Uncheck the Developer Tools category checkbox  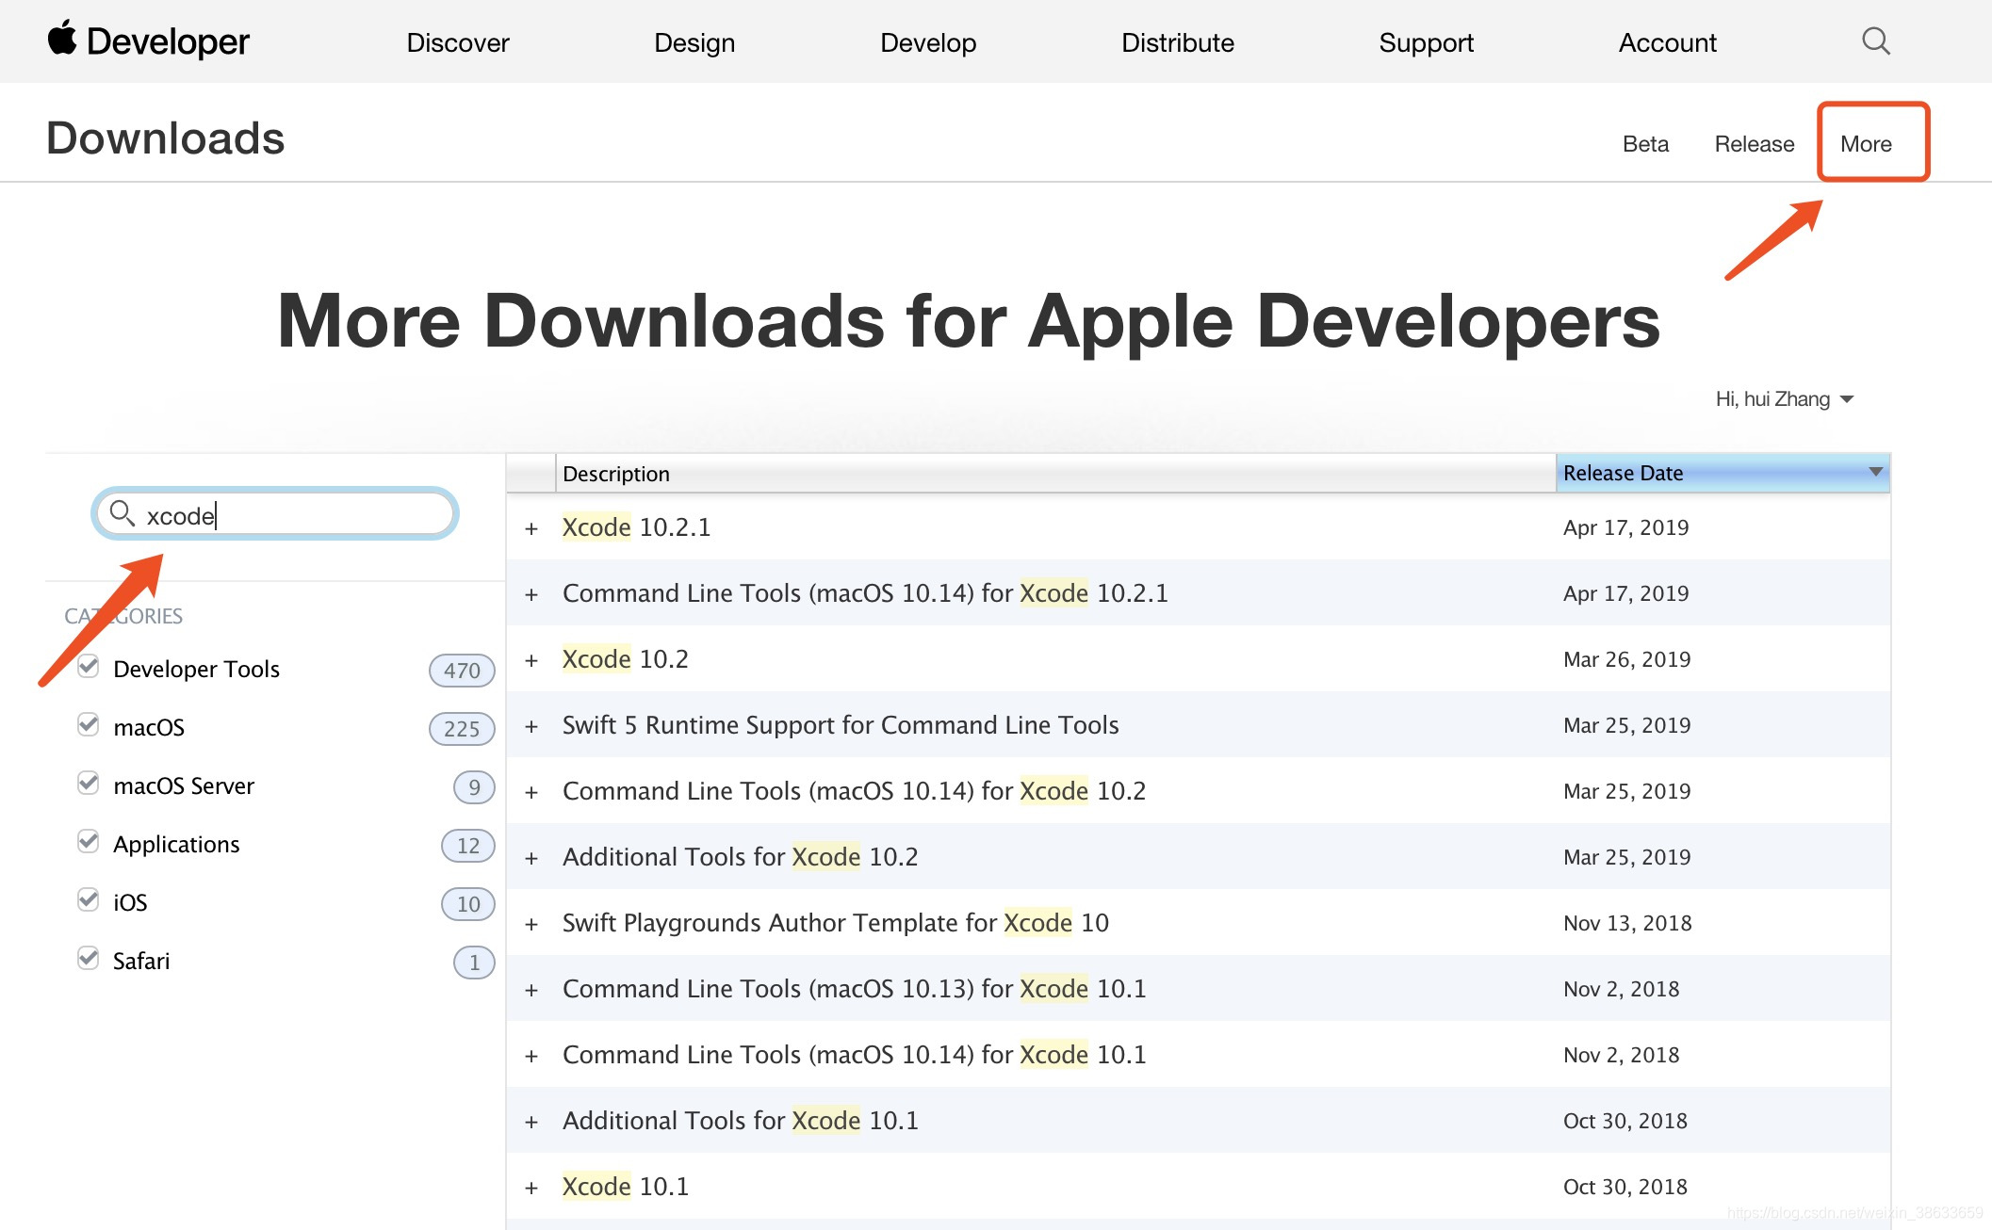click(x=89, y=667)
